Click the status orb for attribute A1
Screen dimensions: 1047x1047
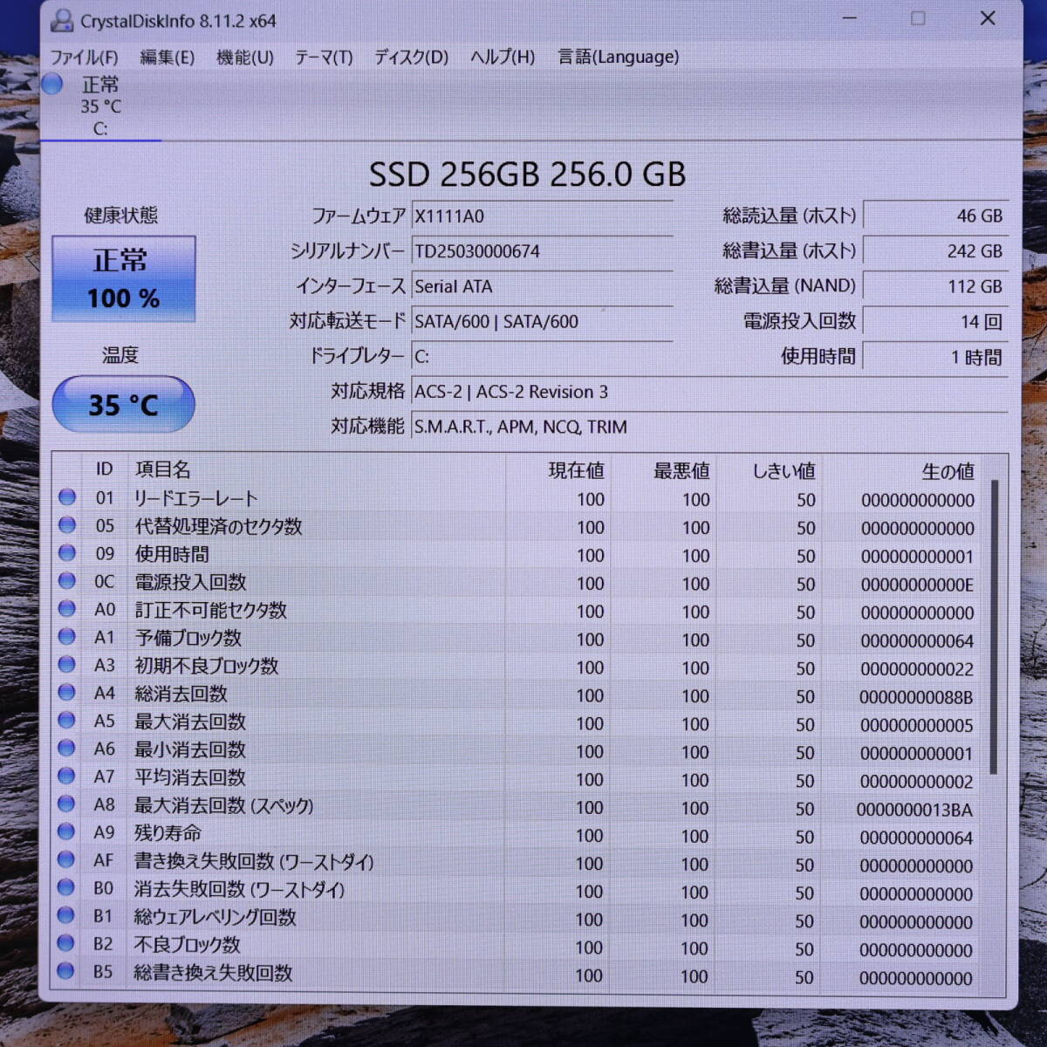point(67,637)
